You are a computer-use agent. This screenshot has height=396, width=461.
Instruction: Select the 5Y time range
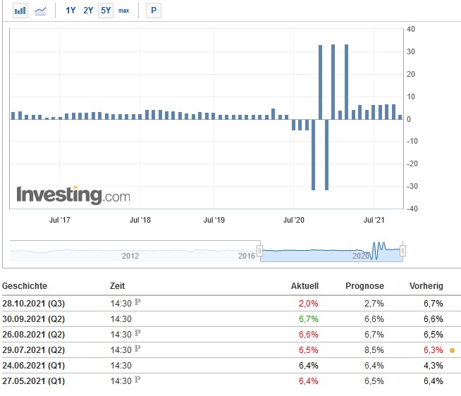[x=106, y=11]
